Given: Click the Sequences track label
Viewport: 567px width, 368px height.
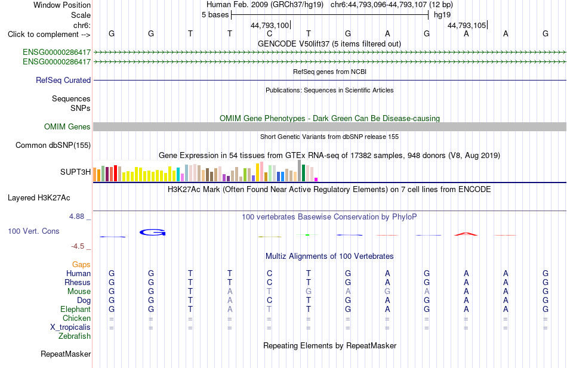Looking at the screenshot, I should (x=71, y=98).
